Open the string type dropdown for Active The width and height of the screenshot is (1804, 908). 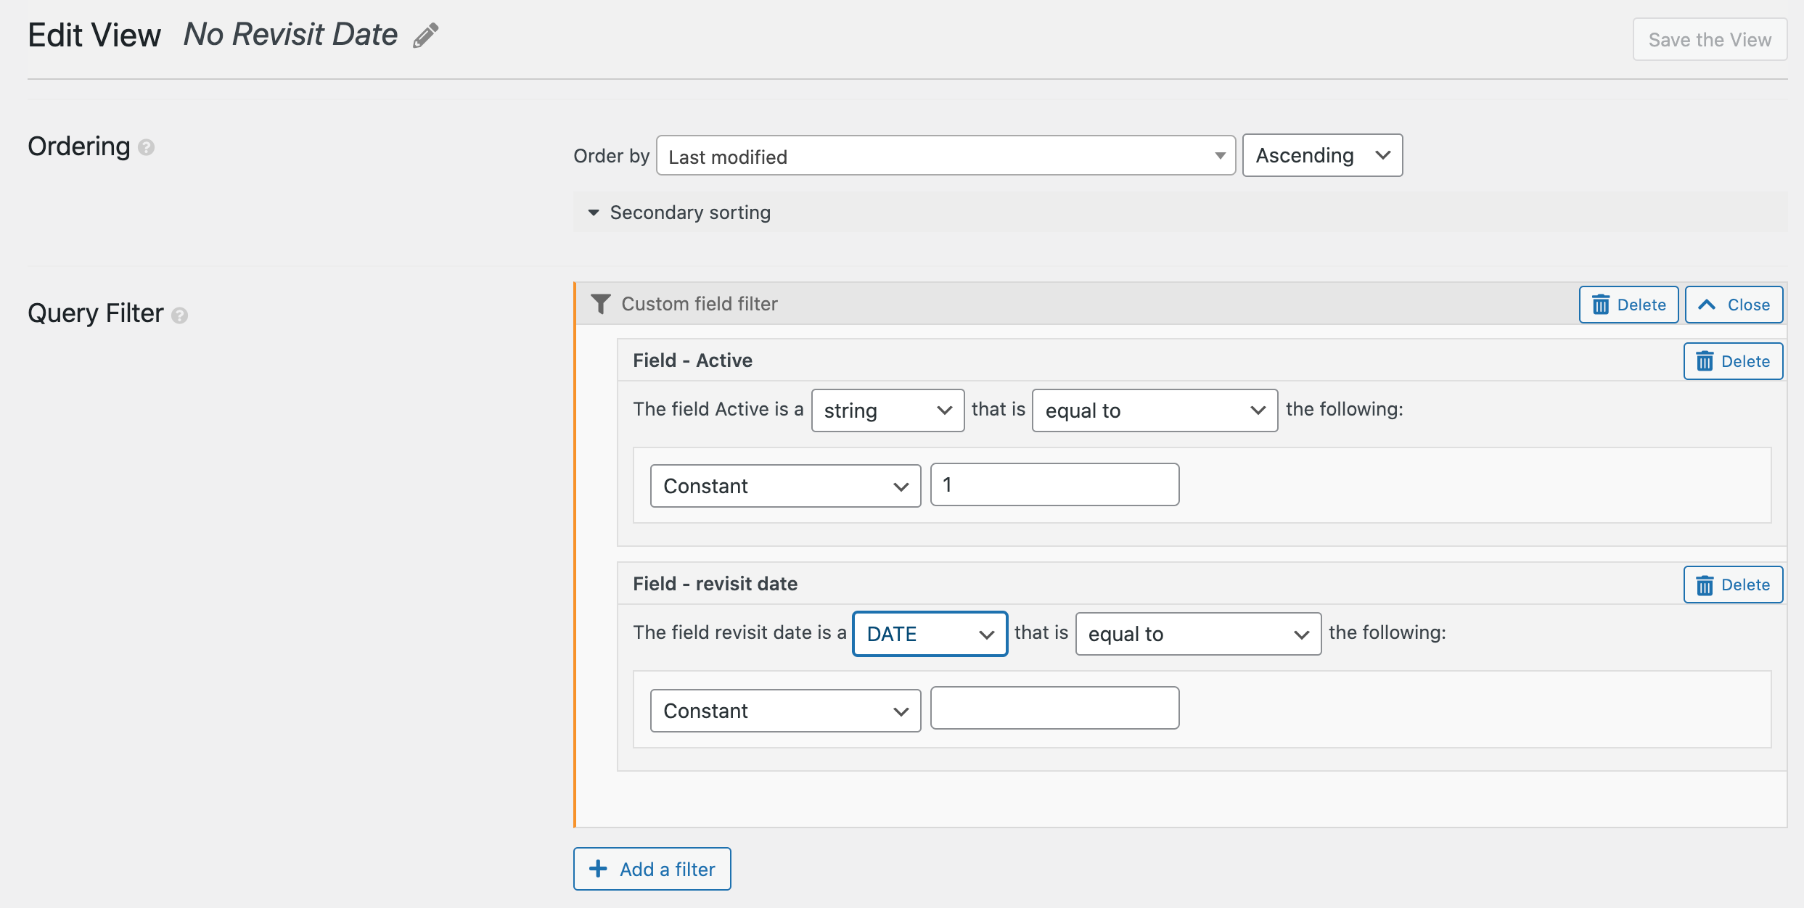[887, 410]
